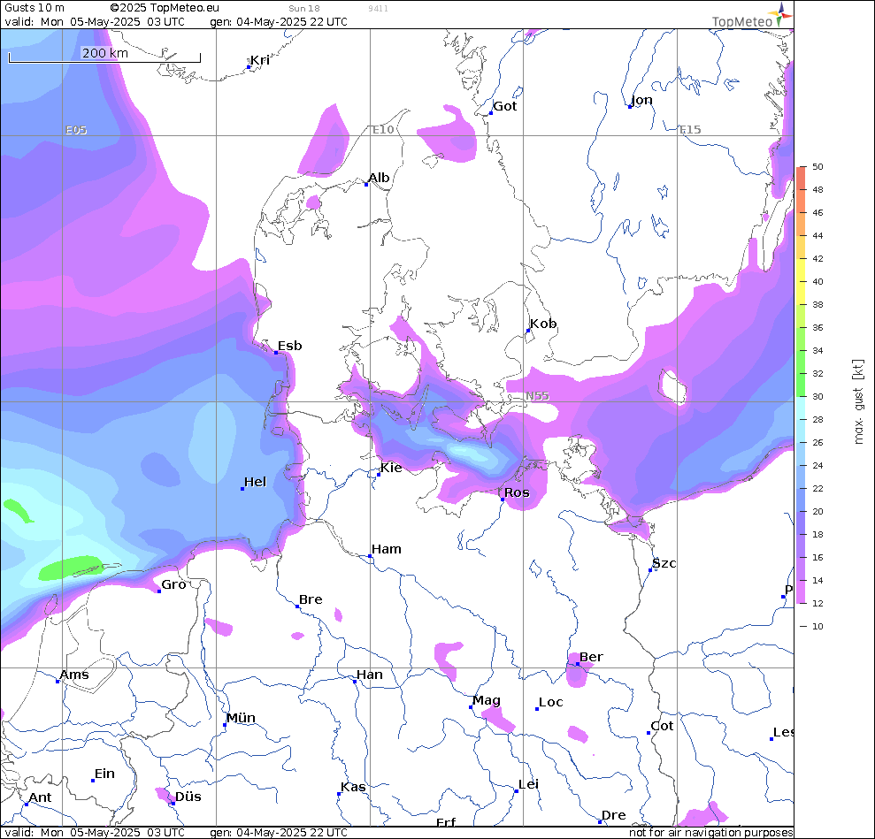Image resolution: width=875 pixels, height=839 pixels.
Task: Click the Groningen marker 'Gro'
Action: tap(159, 591)
